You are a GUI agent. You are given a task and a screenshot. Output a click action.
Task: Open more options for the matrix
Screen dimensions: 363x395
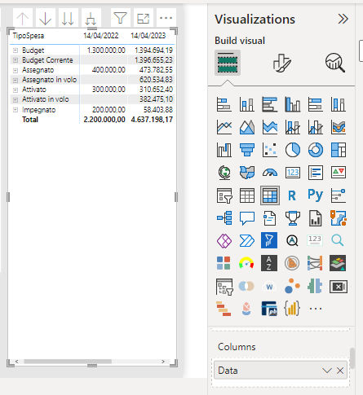pos(166,19)
